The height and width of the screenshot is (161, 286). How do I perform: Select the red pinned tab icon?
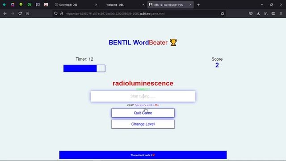[x=46, y=5]
